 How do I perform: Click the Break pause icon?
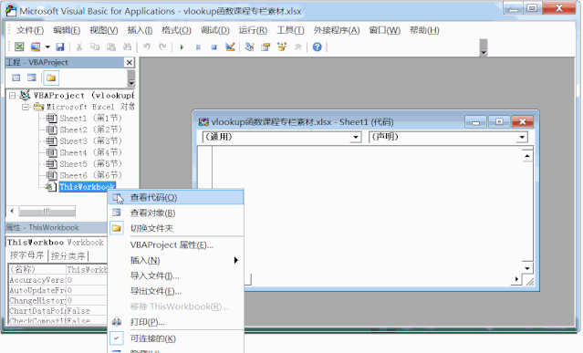point(198,47)
